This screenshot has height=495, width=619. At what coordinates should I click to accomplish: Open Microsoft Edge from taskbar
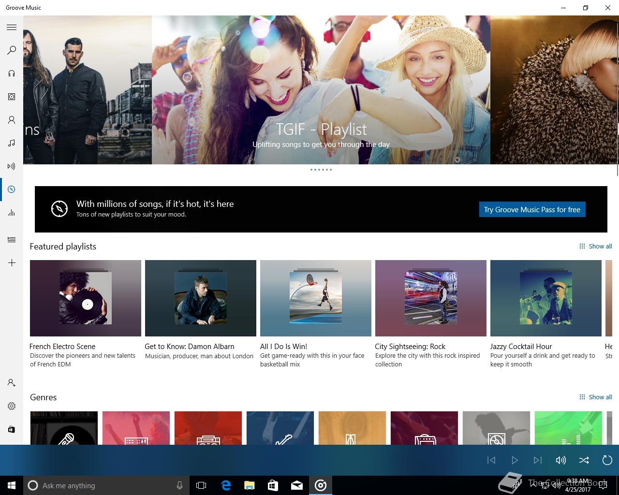(x=226, y=485)
